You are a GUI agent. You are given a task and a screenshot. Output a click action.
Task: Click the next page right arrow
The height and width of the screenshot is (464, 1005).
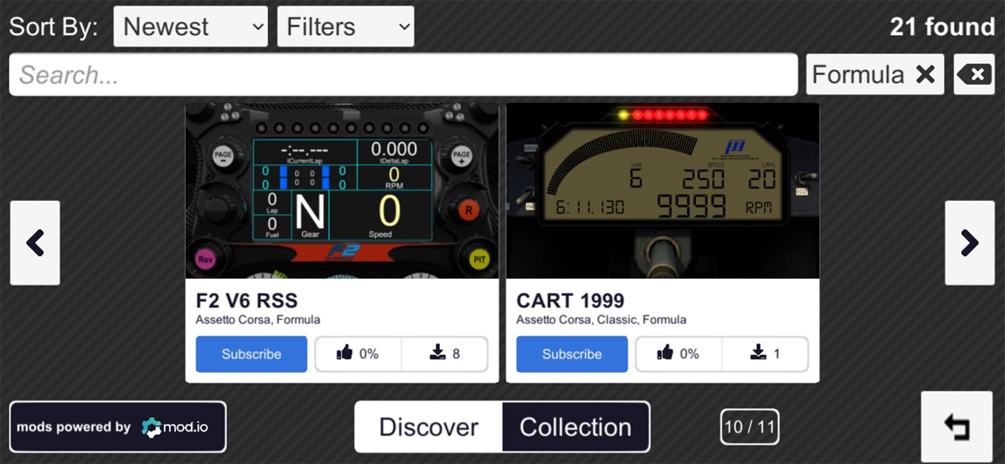(970, 243)
